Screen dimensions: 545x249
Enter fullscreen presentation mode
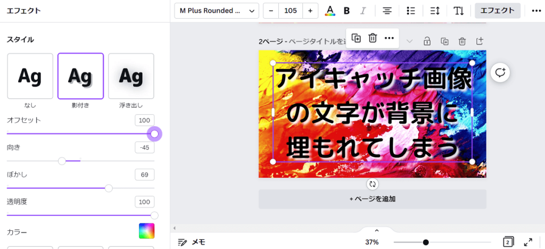[x=528, y=242]
